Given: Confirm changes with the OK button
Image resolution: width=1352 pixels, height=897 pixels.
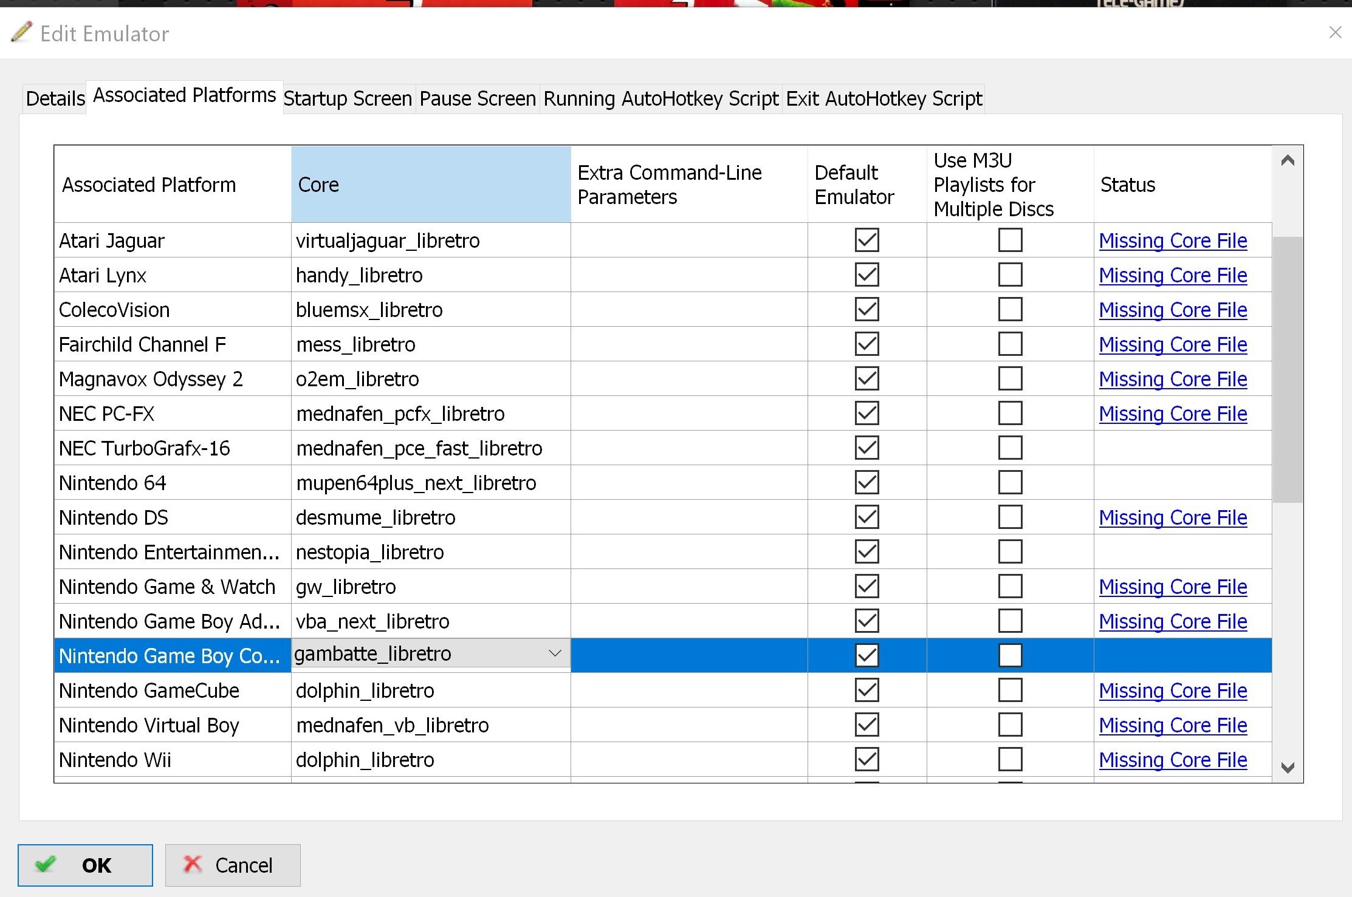Looking at the screenshot, I should click(85, 865).
